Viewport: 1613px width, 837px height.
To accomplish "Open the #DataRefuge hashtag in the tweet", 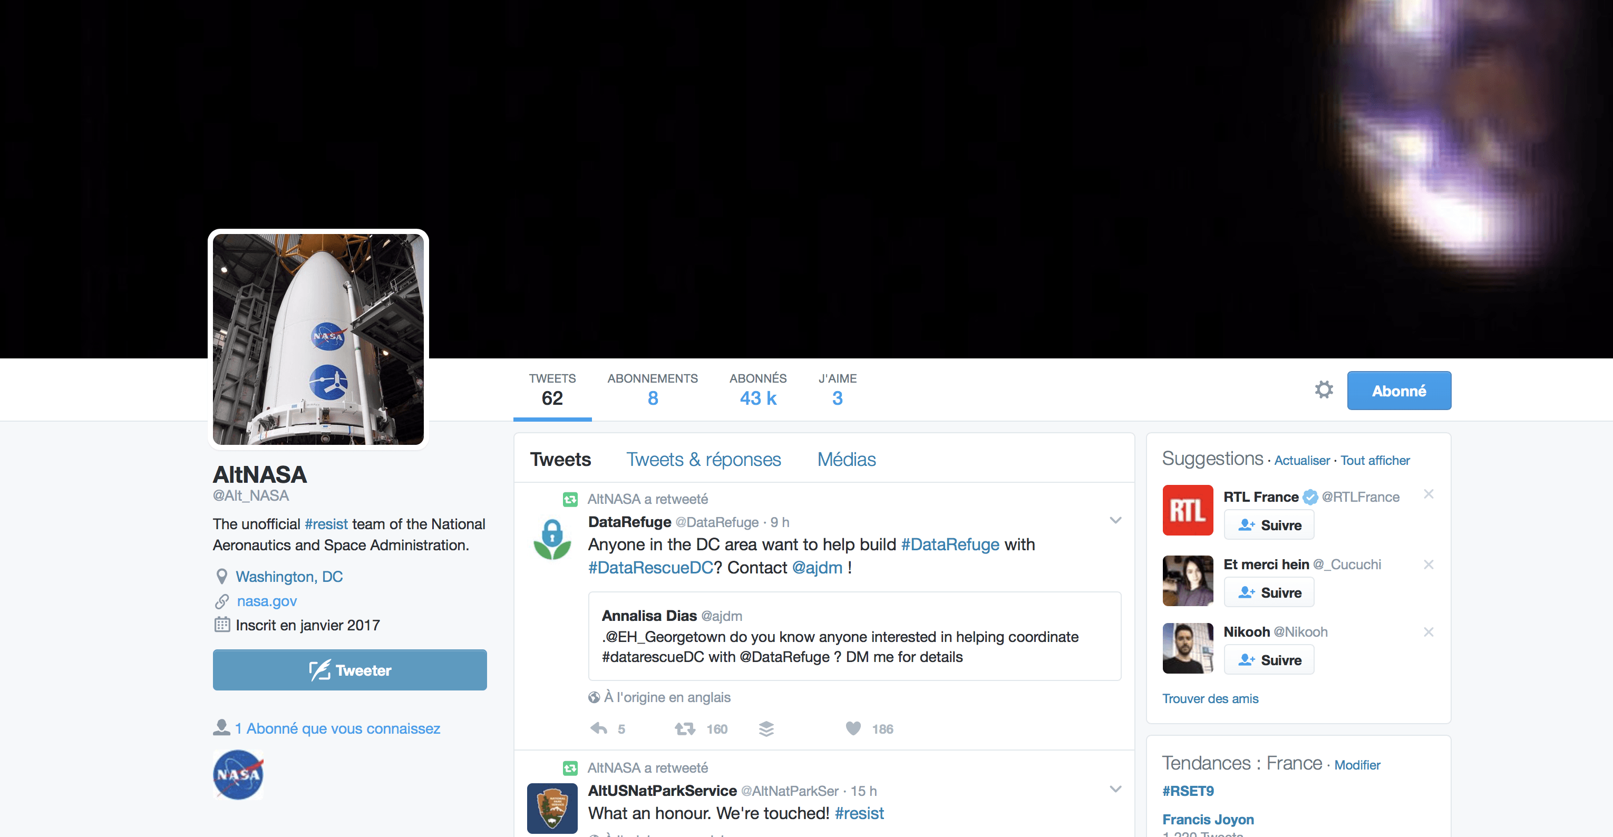I will (950, 544).
